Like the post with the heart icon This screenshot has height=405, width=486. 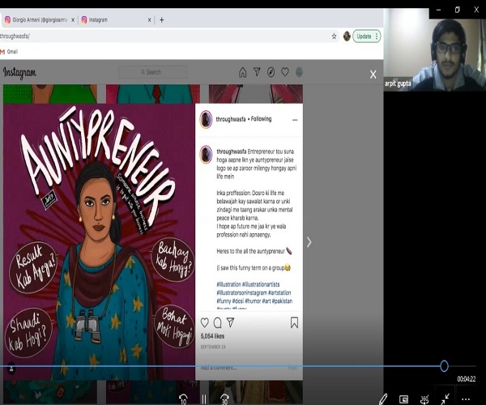[205, 322]
